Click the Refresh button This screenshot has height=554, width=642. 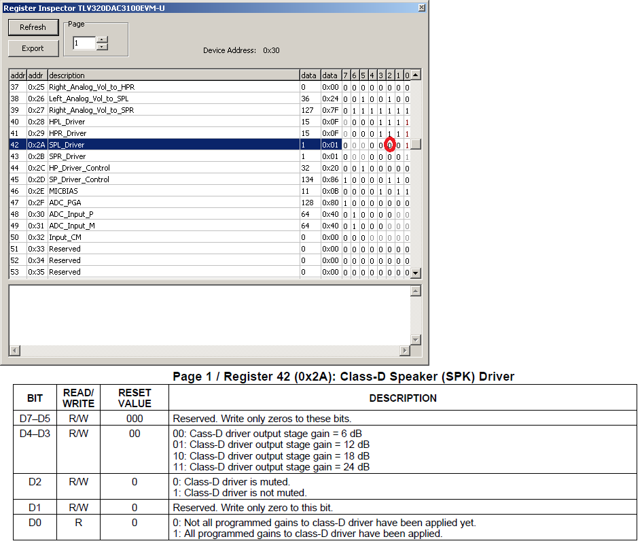(33, 27)
